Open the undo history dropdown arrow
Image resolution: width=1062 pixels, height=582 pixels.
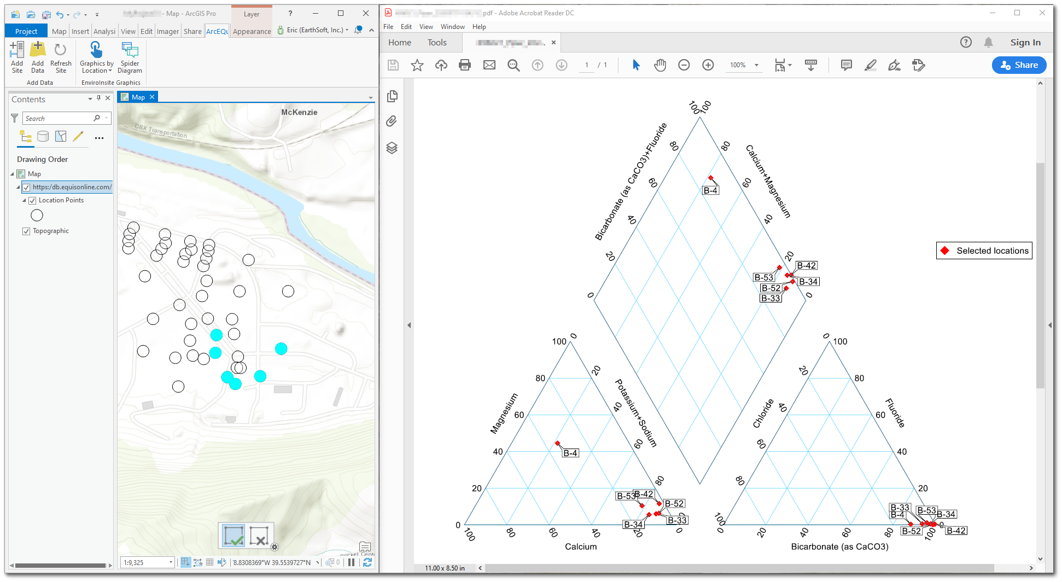click(68, 15)
